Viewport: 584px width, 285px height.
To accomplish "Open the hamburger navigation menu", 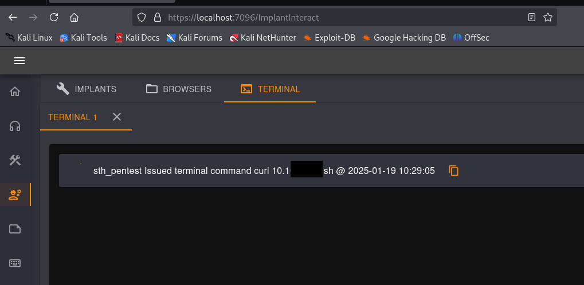I will (x=19, y=61).
